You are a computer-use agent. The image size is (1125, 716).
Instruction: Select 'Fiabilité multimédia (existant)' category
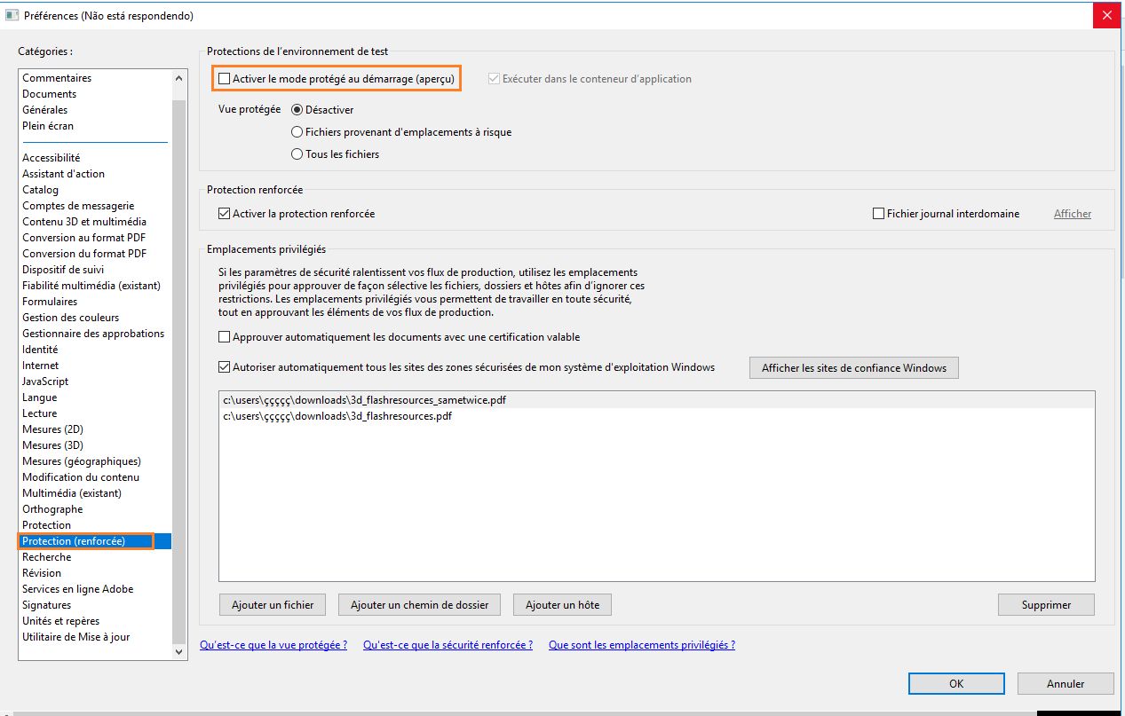click(x=91, y=286)
